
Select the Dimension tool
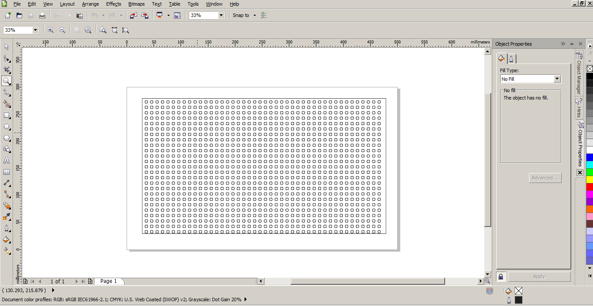click(x=7, y=183)
